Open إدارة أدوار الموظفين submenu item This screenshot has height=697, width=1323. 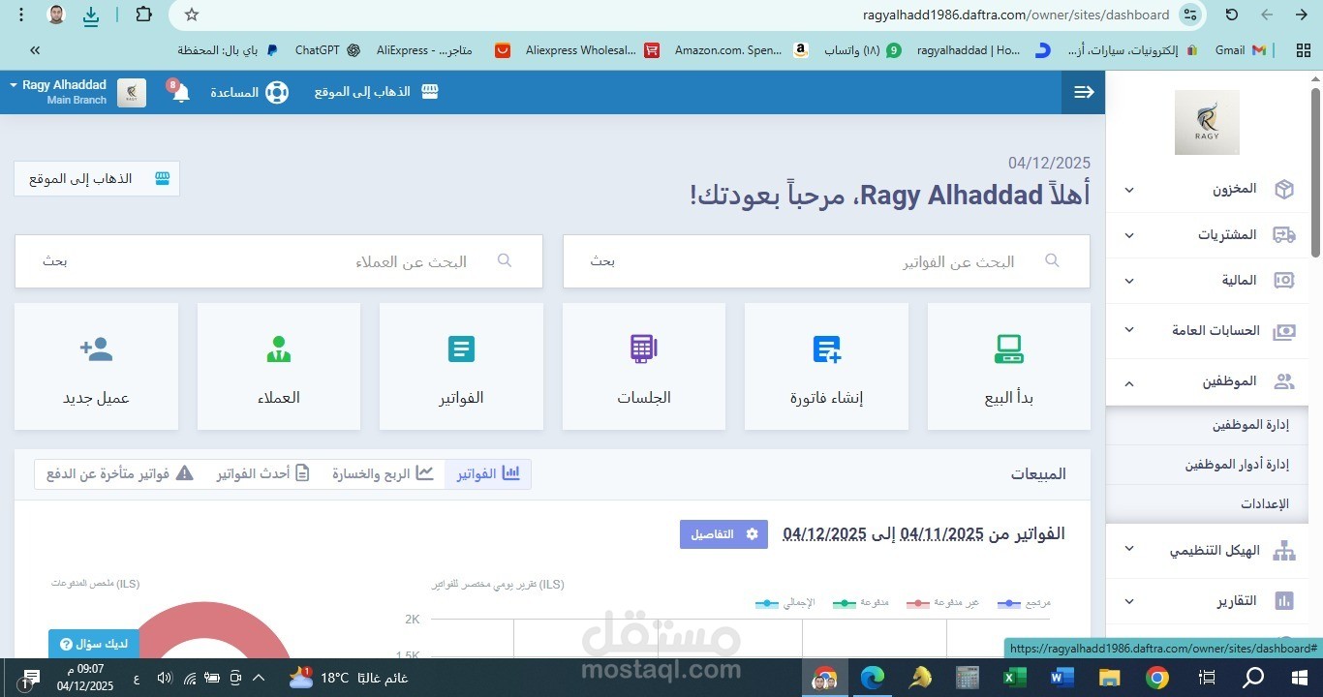pos(1237,465)
